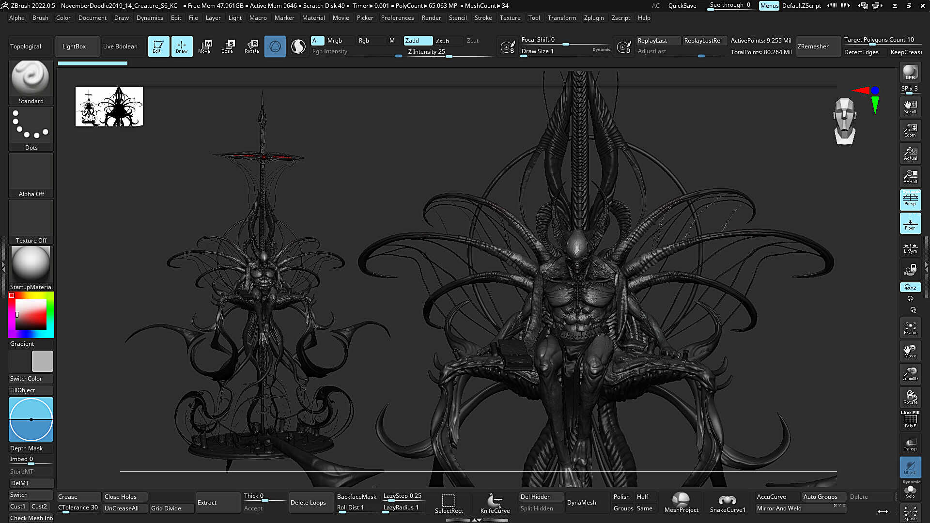Click the ZRemesher button

click(x=813, y=46)
